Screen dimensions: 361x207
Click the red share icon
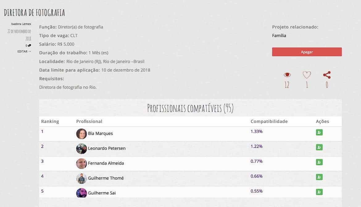(327, 75)
